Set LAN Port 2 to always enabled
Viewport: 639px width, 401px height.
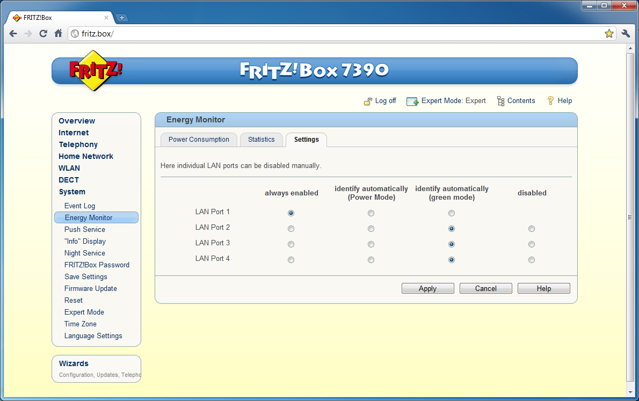tap(291, 229)
